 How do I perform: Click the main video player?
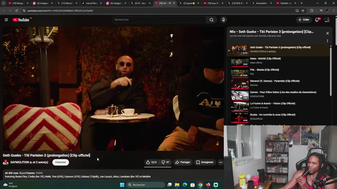pos(113,88)
